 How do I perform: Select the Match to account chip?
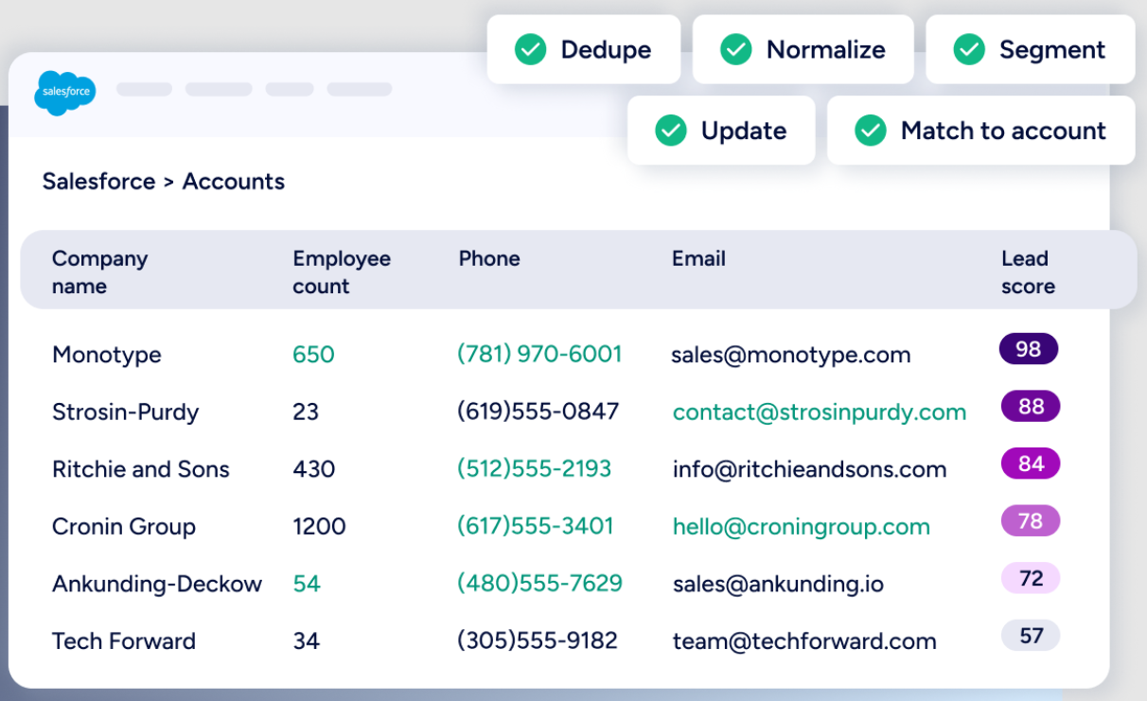[x=981, y=131]
